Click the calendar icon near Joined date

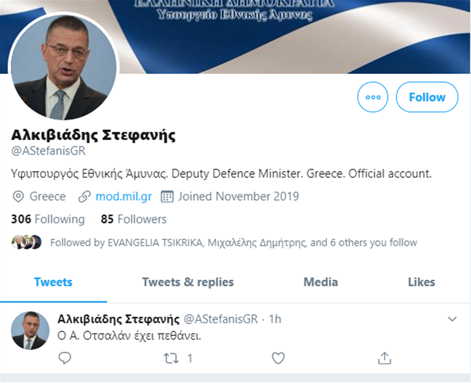167,197
